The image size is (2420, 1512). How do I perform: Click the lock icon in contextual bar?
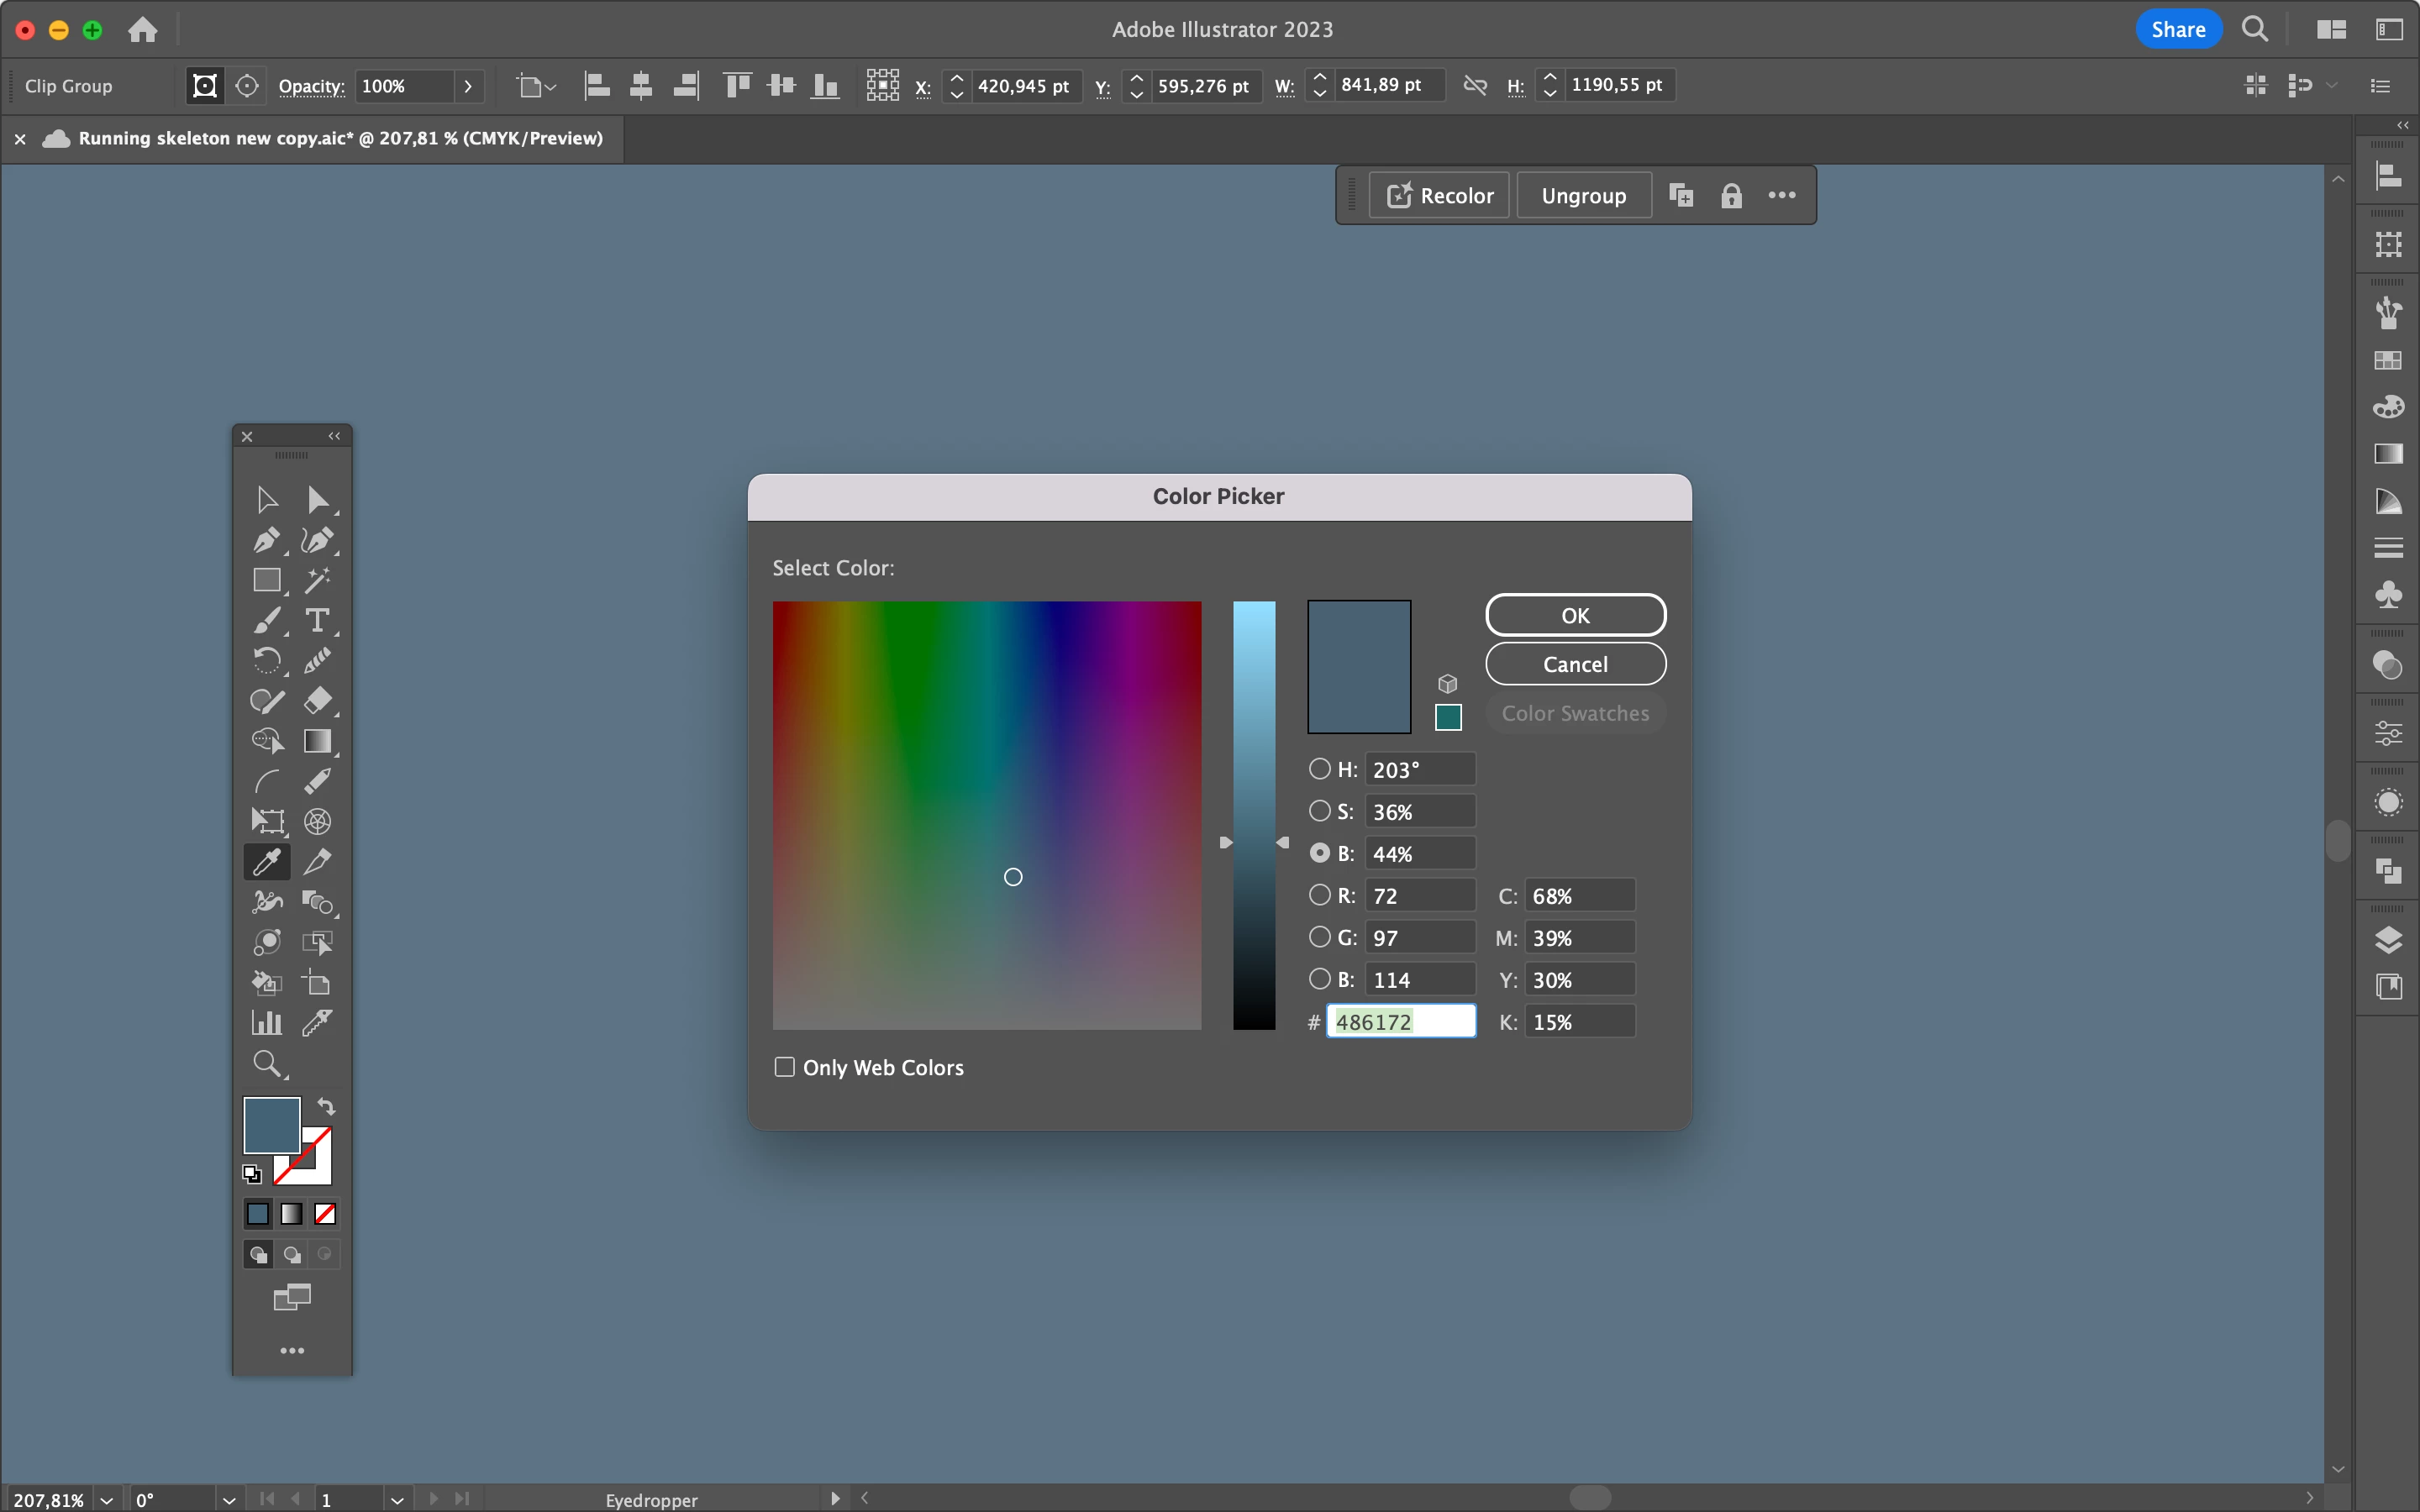click(1731, 196)
